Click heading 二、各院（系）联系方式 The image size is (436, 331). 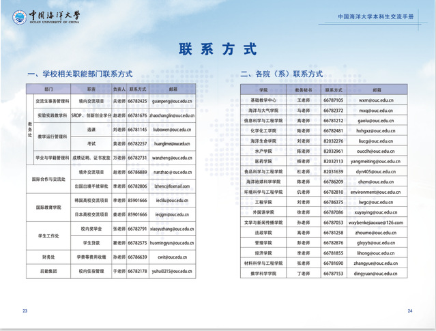[281, 74]
